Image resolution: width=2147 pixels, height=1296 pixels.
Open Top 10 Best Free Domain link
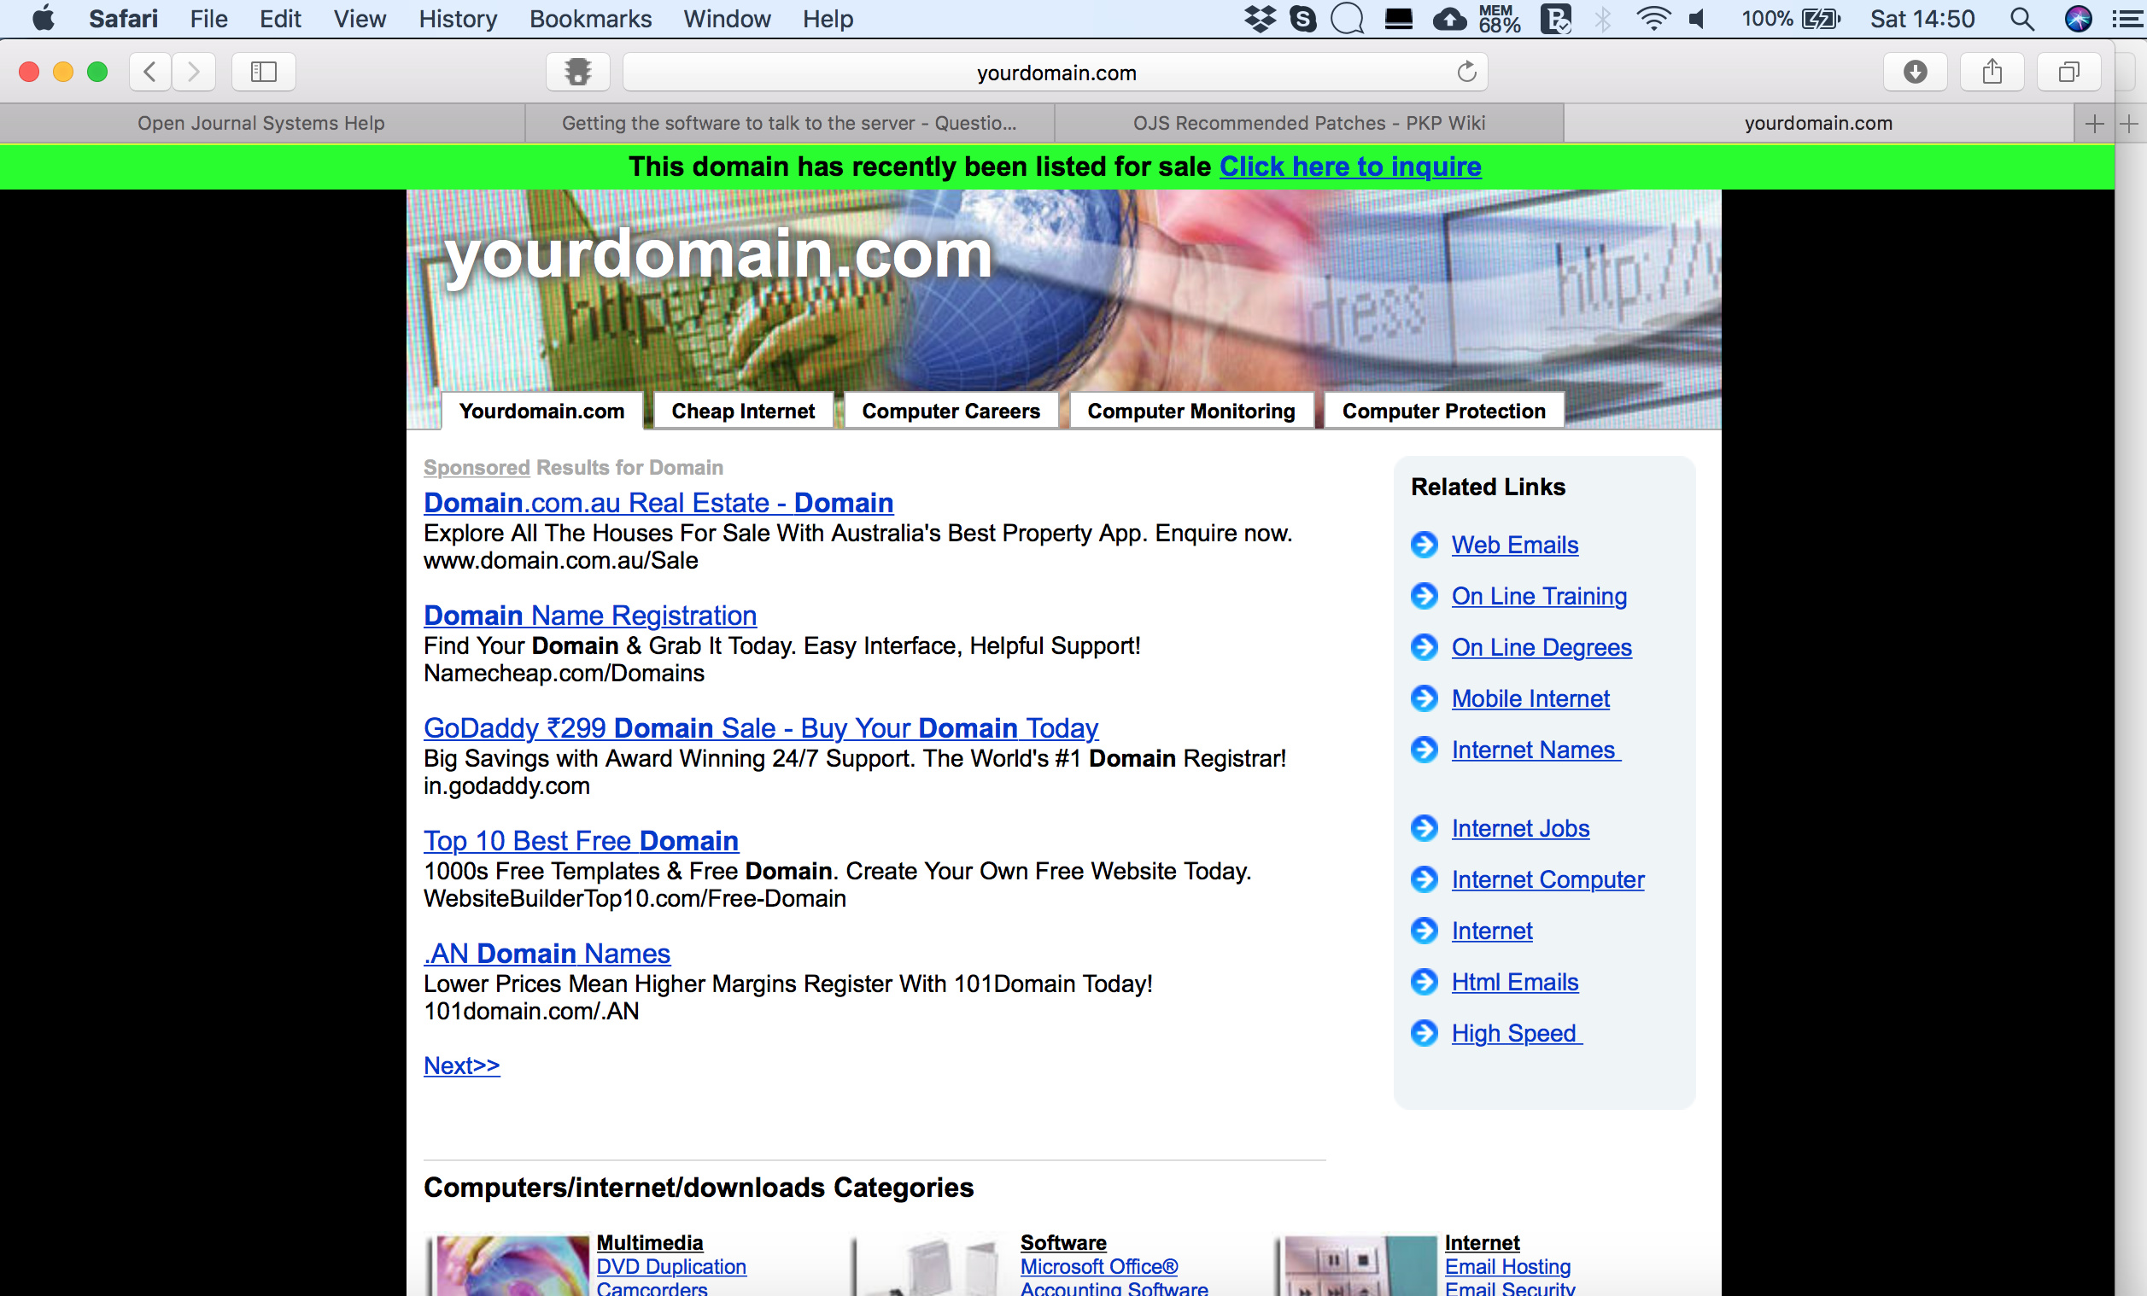[582, 840]
